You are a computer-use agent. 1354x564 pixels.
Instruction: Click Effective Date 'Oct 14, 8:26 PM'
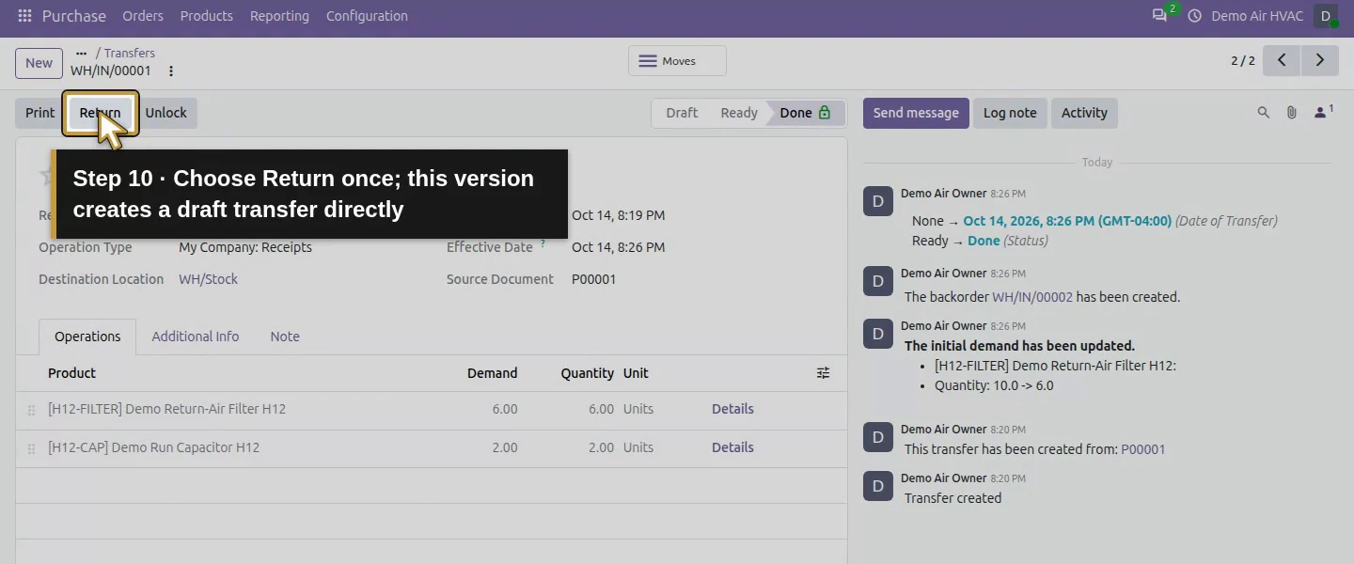click(618, 247)
